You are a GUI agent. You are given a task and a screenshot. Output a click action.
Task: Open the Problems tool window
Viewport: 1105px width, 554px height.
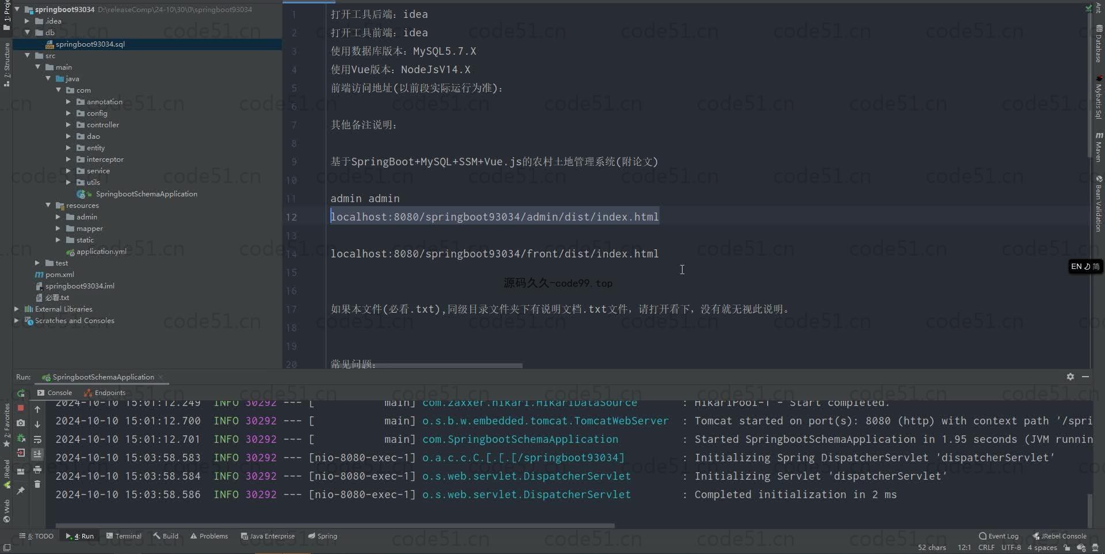point(209,536)
